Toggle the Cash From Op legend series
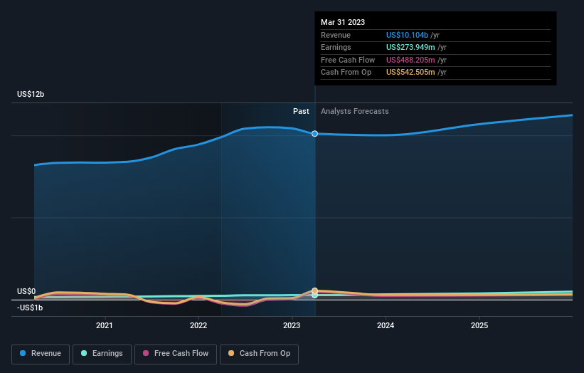The image size is (584, 373). (x=259, y=354)
